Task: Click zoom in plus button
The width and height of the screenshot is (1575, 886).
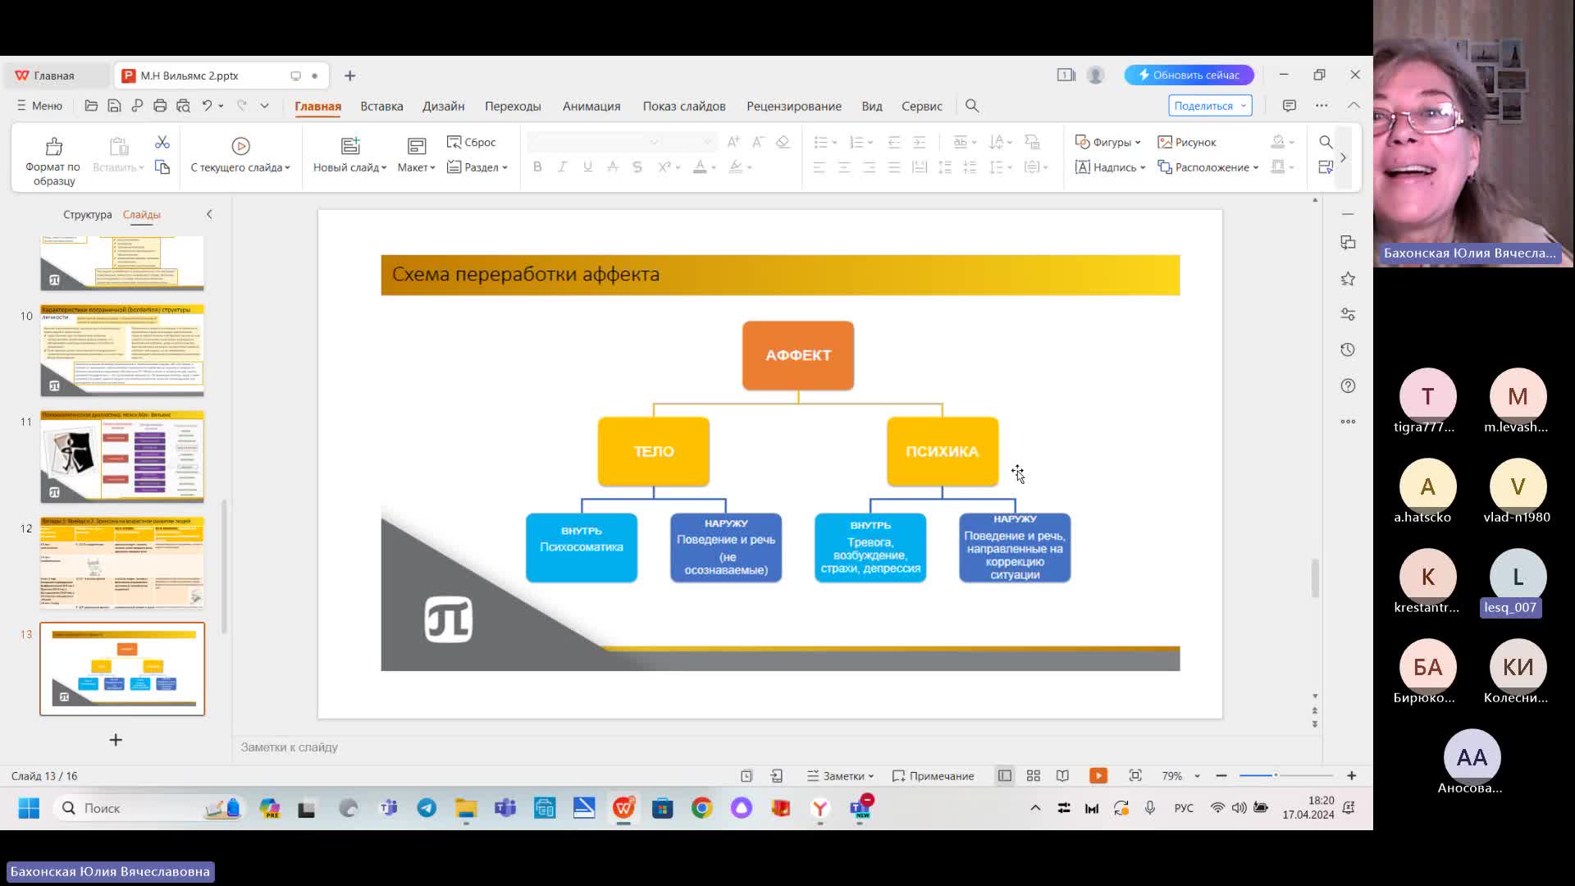Action: coord(1352,776)
